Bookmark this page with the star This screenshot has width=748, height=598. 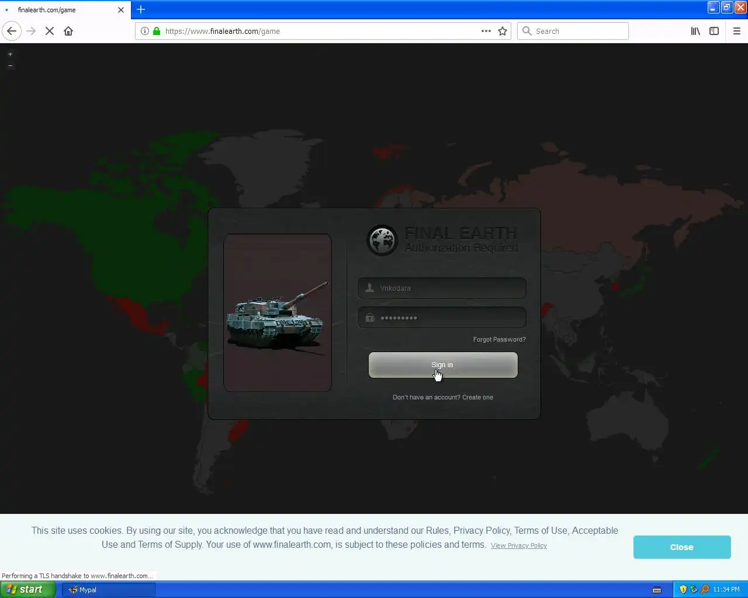(x=503, y=31)
